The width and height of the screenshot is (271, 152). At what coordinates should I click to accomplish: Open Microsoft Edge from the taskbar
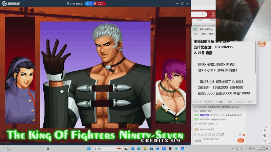click(139, 149)
